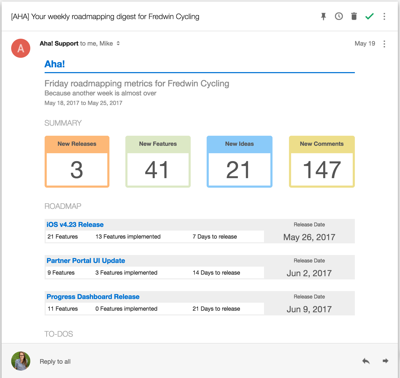The image size is (400, 378).
Task: Expand recipient details next to 'to me, Mike'
Action: (x=118, y=43)
